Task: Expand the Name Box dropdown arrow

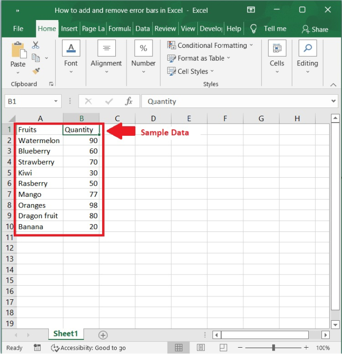Action: point(56,101)
